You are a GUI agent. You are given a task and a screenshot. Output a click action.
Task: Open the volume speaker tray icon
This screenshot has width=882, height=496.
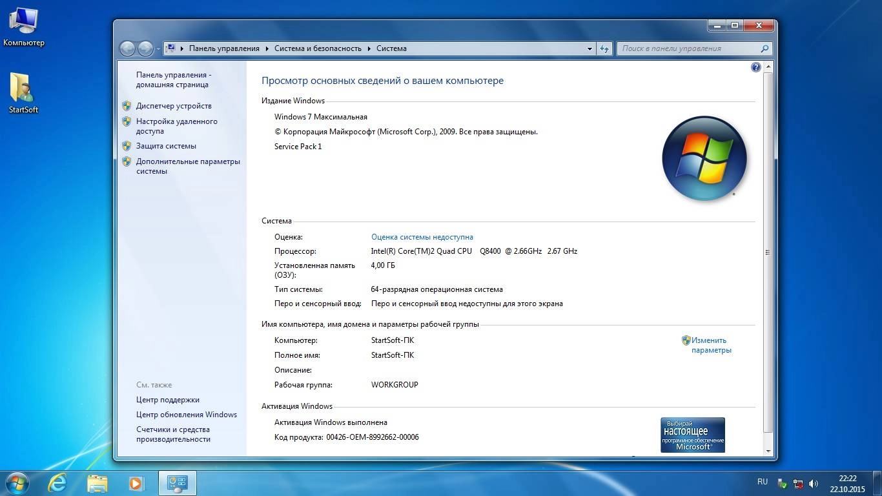pos(814,484)
